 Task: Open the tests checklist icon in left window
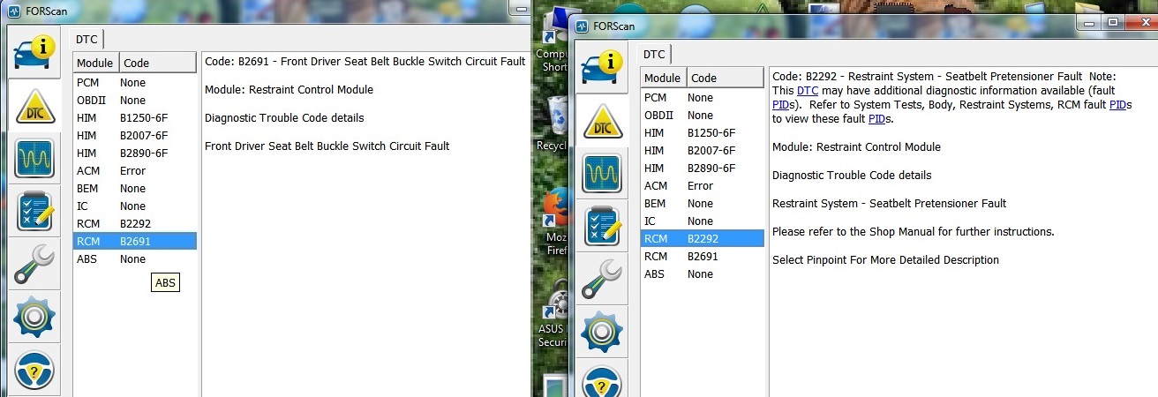pos(34,212)
